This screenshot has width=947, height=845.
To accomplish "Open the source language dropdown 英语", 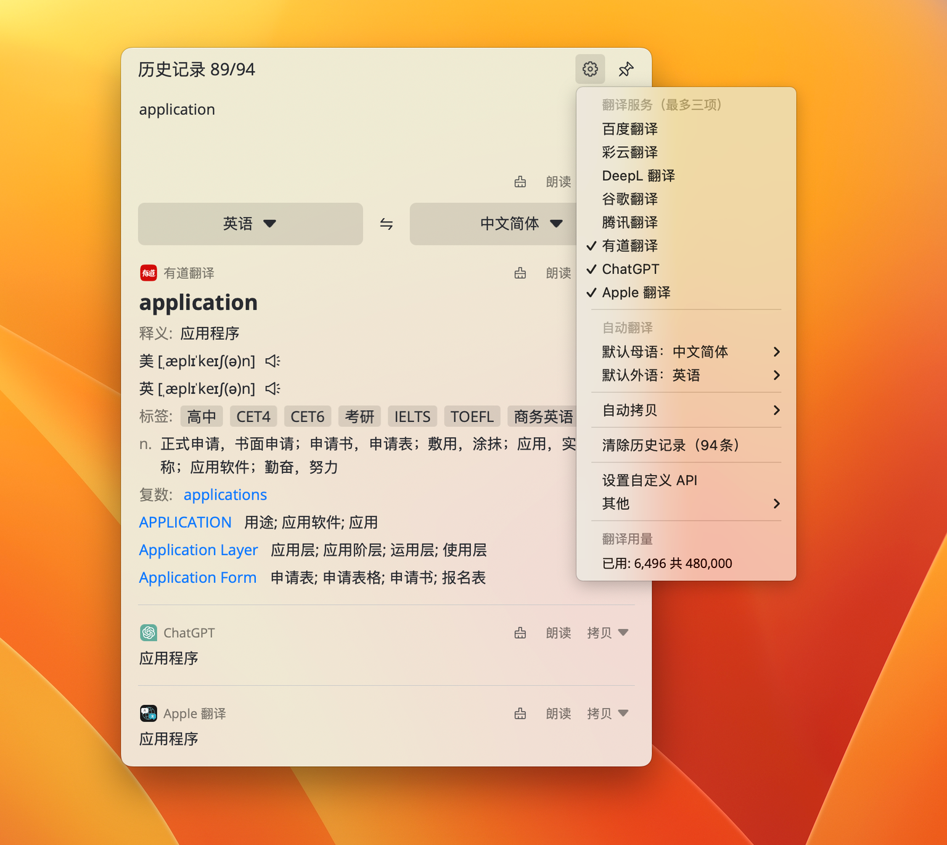I will click(x=250, y=224).
